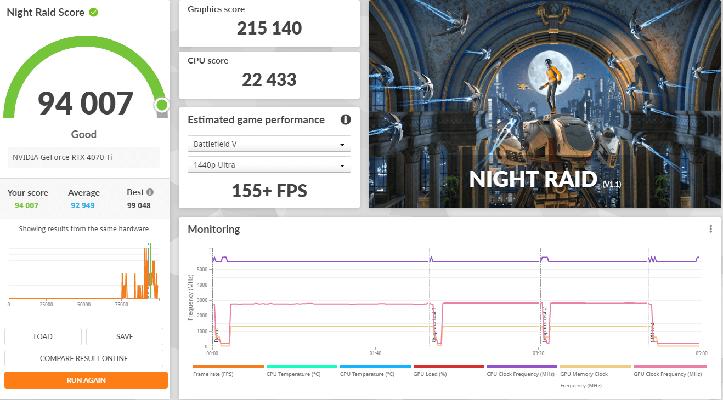
Task: Click the Average score 92 949
Action: (x=84, y=205)
